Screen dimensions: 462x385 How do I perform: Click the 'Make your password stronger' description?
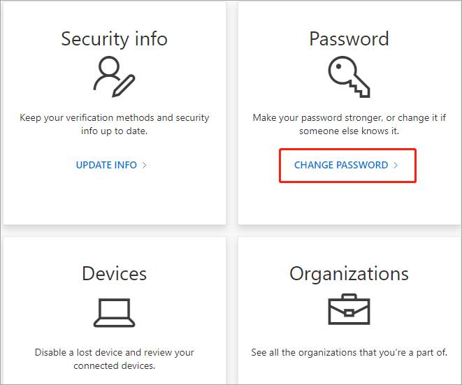pos(349,124)
